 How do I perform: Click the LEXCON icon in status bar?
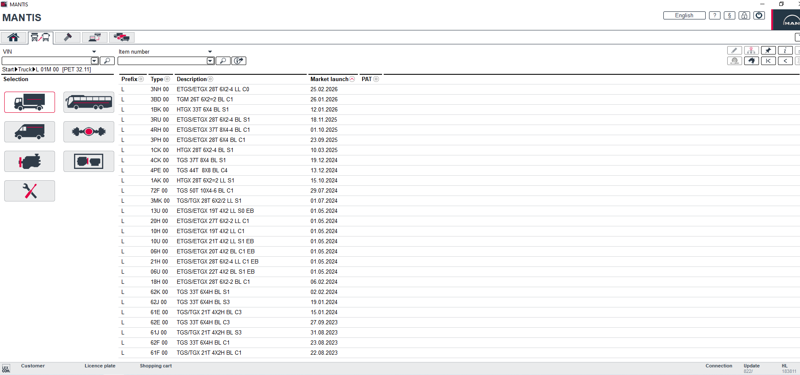pyautogui.click(x=6, y=369)
